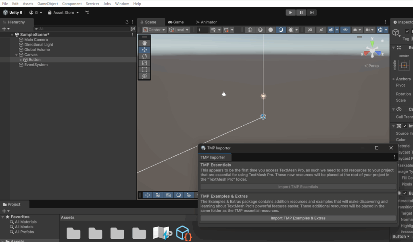Click the Pause button

tap(301, 13)
